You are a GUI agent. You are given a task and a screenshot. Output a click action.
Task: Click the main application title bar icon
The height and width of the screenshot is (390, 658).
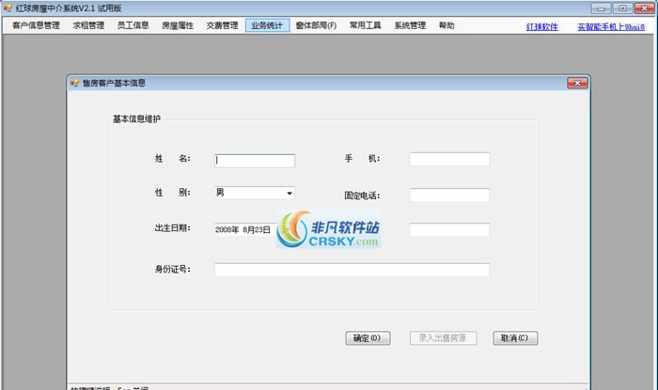(x=8, y=8)
